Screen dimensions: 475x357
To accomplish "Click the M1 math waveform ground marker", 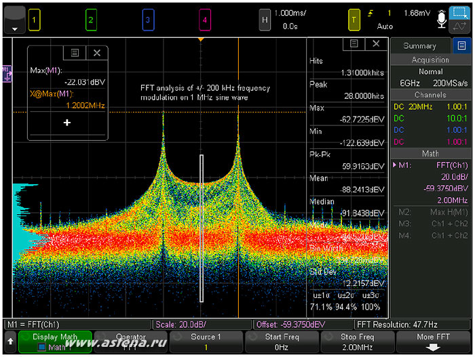I will pyautogui.click(x=7, y=74).
